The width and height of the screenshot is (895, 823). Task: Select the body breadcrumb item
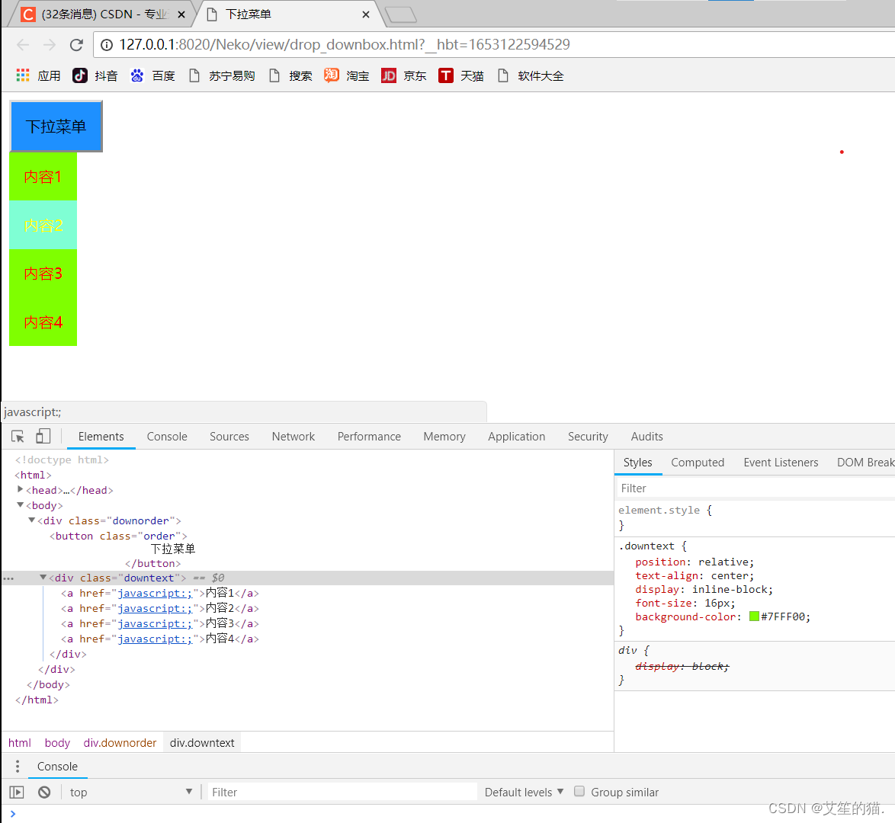[57, 742]
